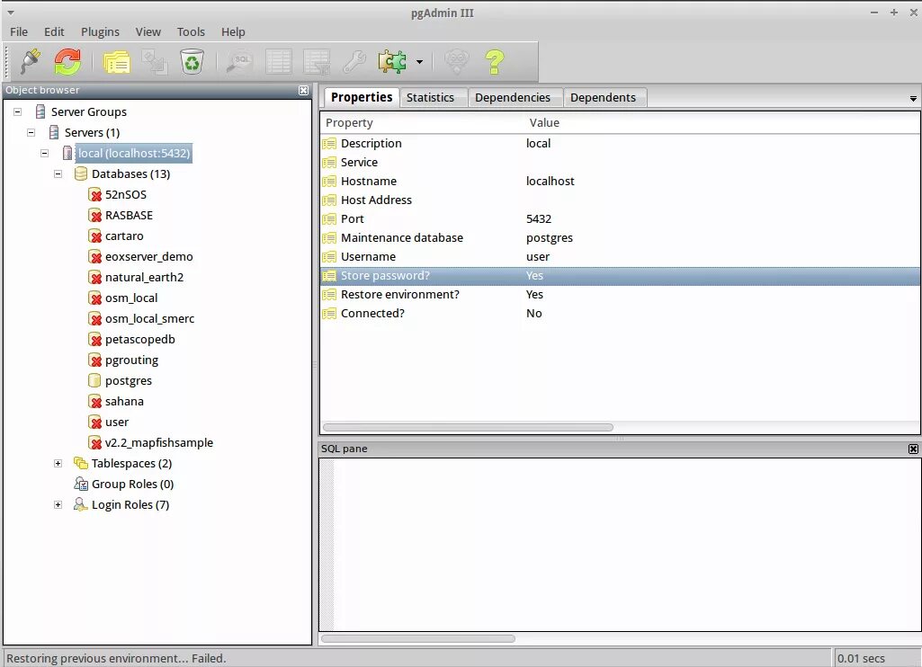
Task: Select the 52nSOS database
Action: (126, 194)
